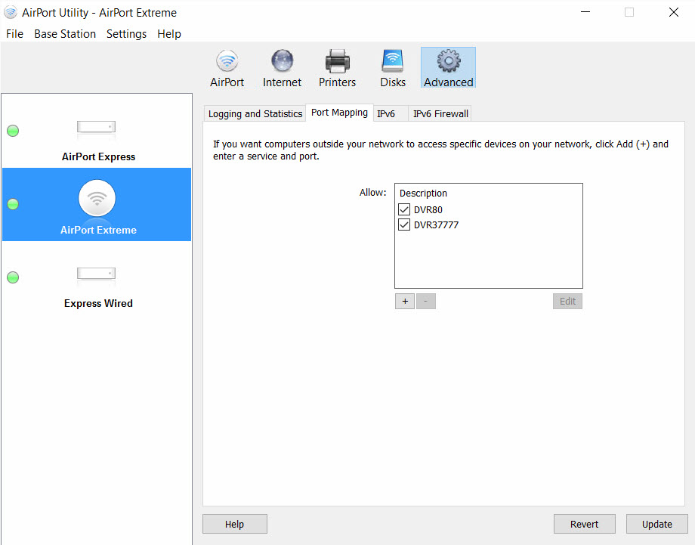The image size is (695, 545).
Task: Uncheck the DVR80 port mapping
Action: [404, 209]
